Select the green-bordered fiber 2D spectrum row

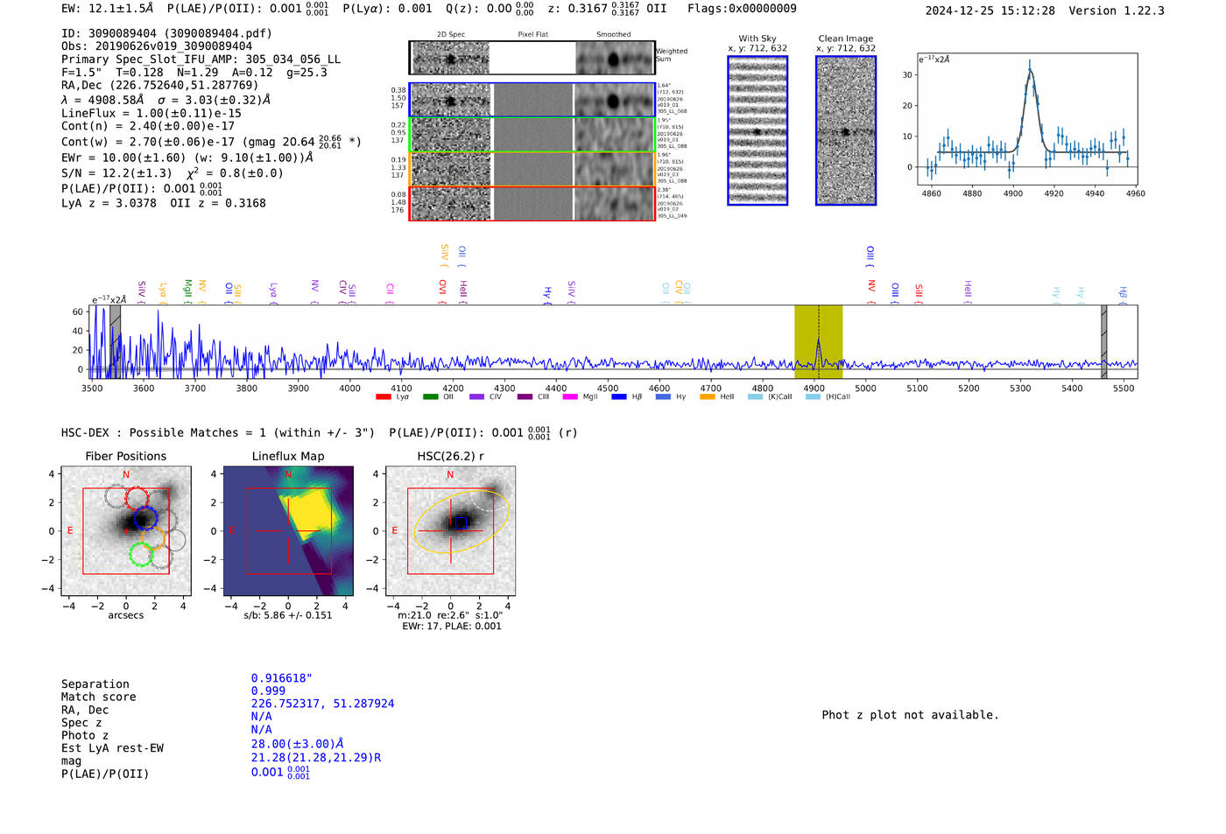(x=532, y=135)
